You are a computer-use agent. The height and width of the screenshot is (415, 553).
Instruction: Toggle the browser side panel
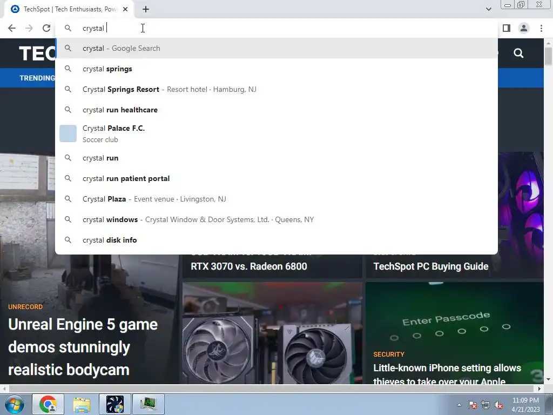click(x=507, y=28)
